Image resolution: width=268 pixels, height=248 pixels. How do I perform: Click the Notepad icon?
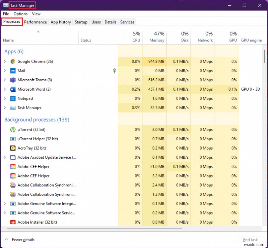pos(13,98)
